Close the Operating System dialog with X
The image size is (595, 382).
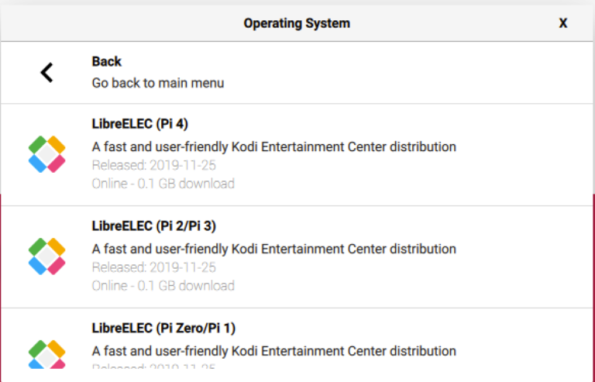563,23
